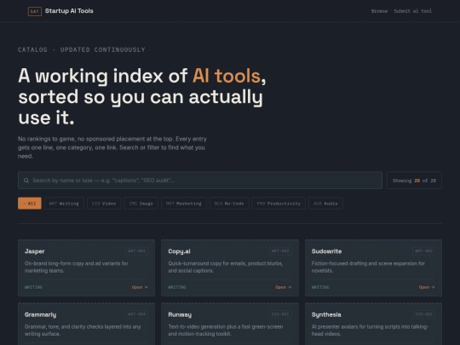Filter by No-Code category

(x=229, y=204)
